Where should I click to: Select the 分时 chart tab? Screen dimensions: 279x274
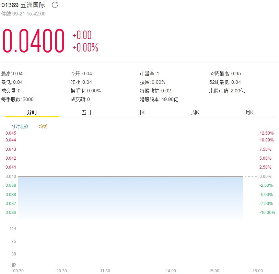coord(32,112)
